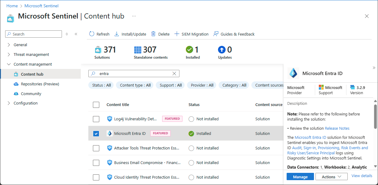The width and height of the screenshot is (378, 185).
Task: Open the Actions dropdown
Action: [331, 177]
